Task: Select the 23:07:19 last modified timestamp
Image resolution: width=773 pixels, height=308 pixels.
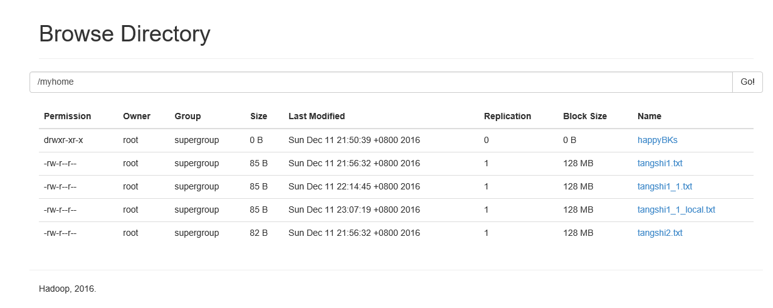Action: point(354,210)
